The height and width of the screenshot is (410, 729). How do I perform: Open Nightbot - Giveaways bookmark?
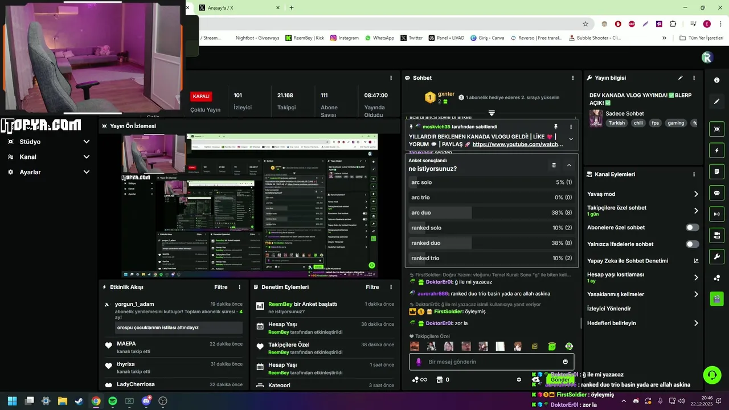257,38
